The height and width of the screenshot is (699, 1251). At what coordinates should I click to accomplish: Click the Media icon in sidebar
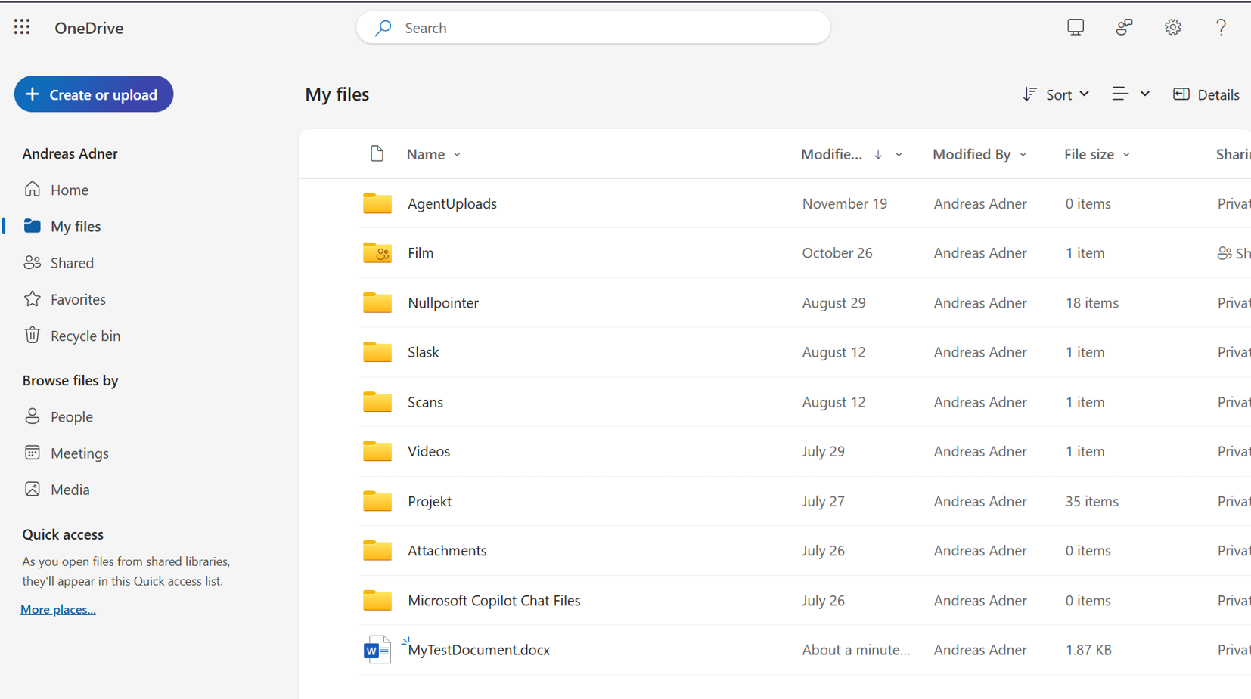(x=32, y=490)
